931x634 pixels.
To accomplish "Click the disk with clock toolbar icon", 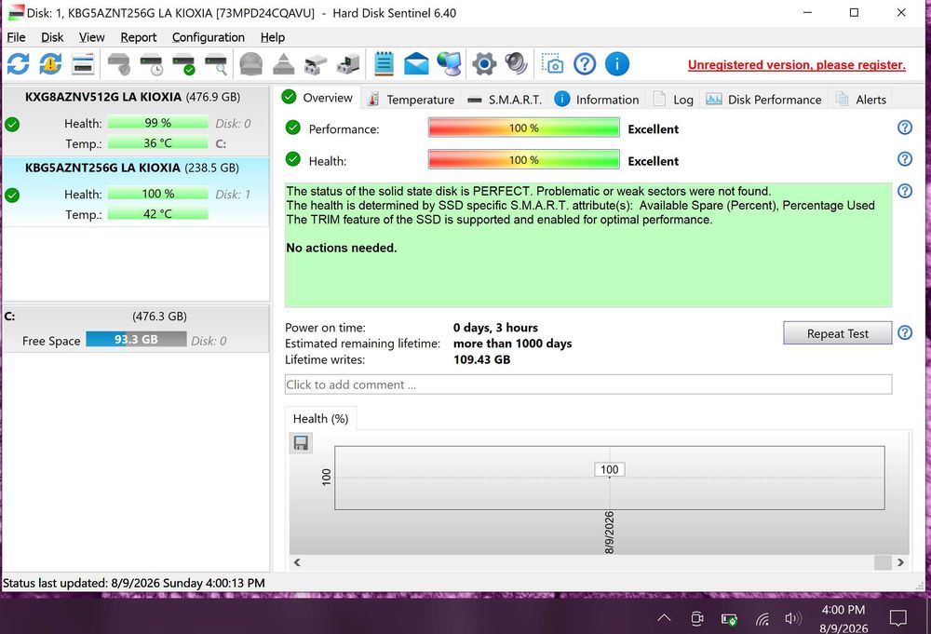I will [x=152, y=63].
